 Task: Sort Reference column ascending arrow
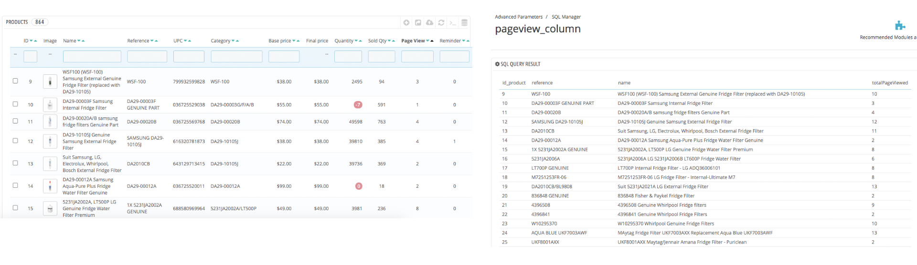[156, 41]
